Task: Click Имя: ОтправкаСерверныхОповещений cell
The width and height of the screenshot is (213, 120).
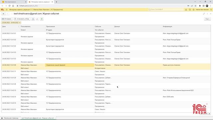Action: tap(176, 78)
